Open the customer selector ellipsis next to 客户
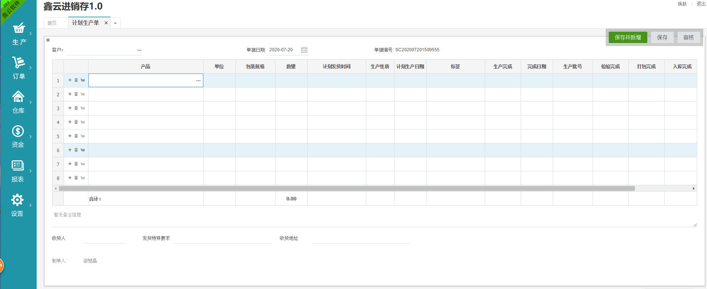The width and height of the screenshot is (707, 289). 139,50
